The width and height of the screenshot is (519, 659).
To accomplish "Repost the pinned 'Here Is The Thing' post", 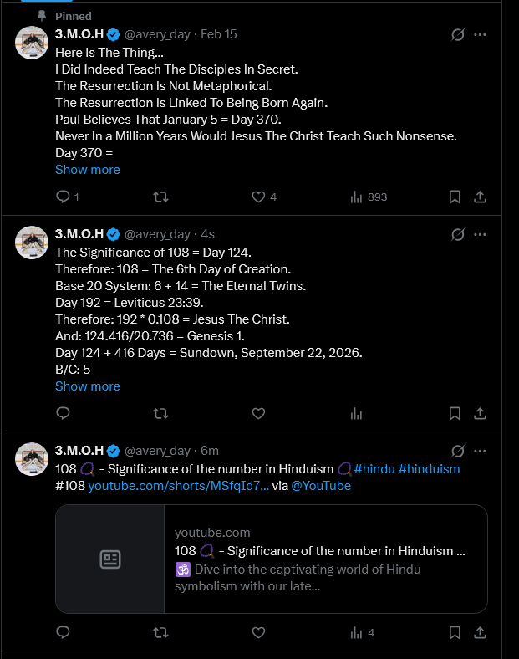I will point(160,197).
